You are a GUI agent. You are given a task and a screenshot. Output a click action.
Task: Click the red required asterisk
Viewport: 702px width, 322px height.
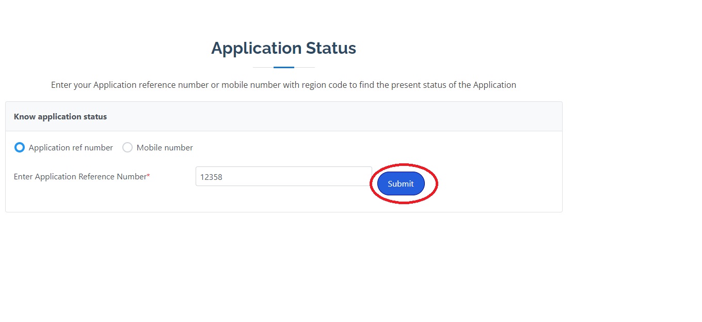pos(149,176)
